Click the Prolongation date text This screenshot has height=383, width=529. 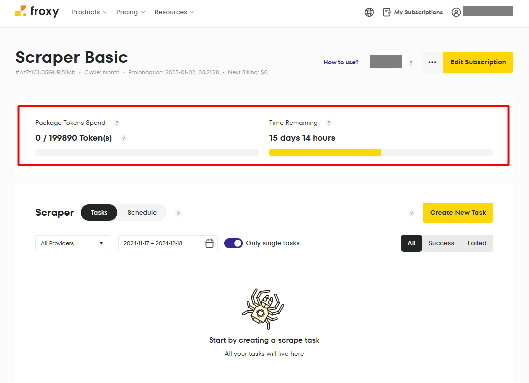tap(174, 72)
